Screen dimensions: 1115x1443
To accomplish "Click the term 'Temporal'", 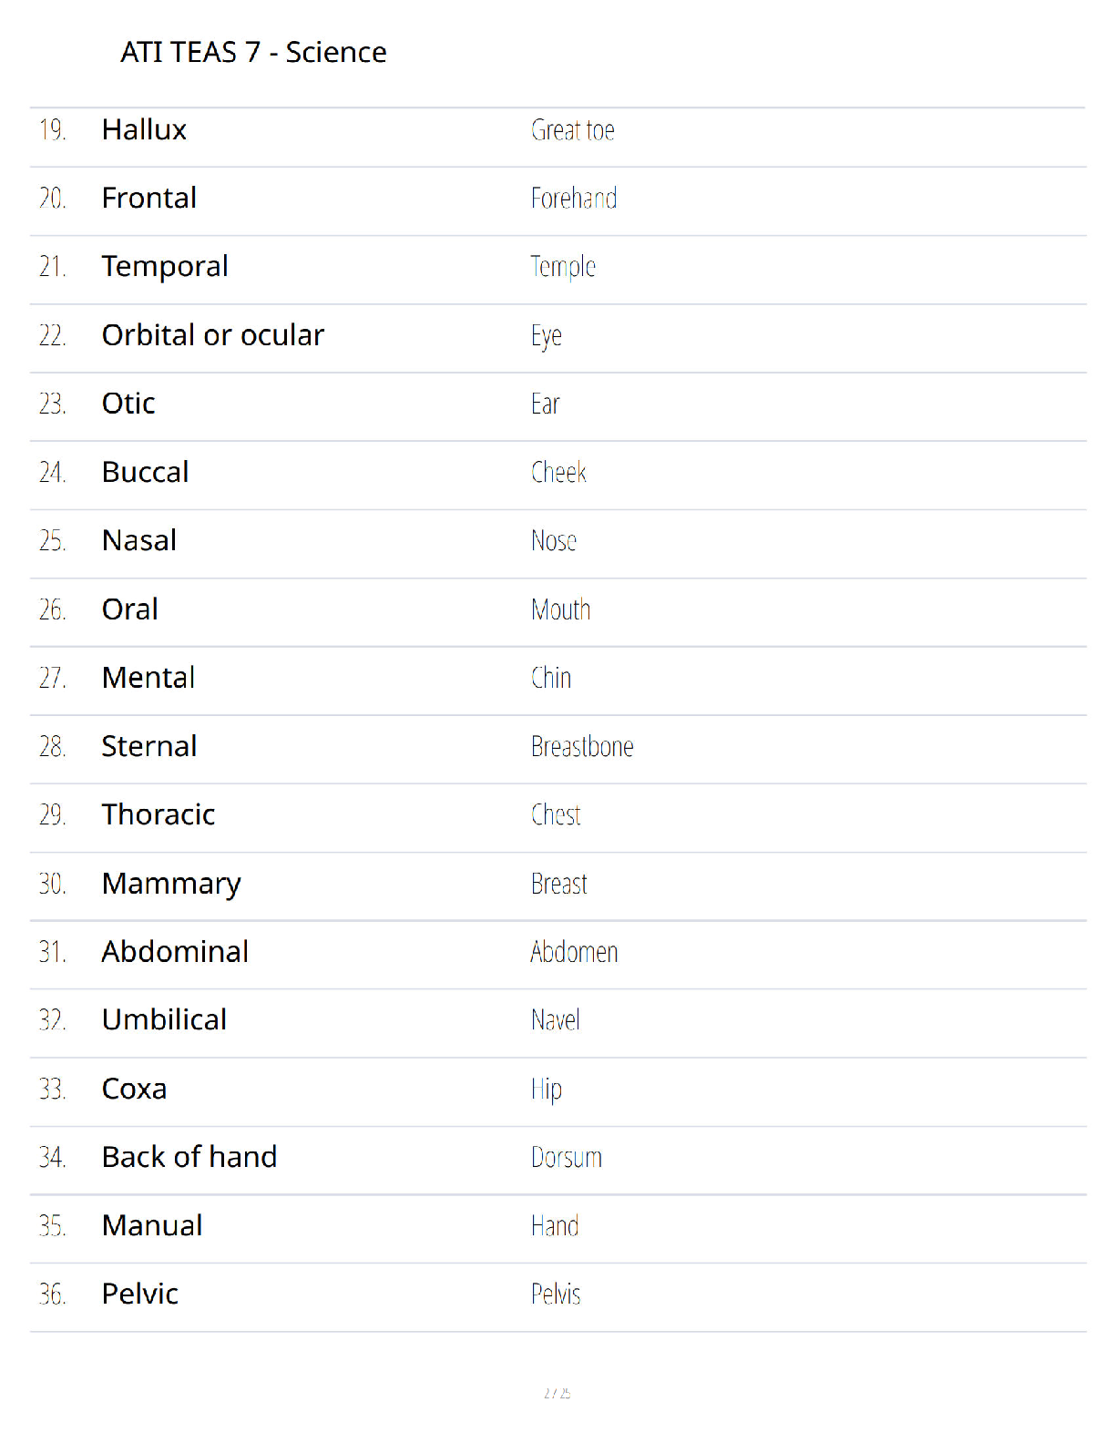I will [x=165, y=266].
